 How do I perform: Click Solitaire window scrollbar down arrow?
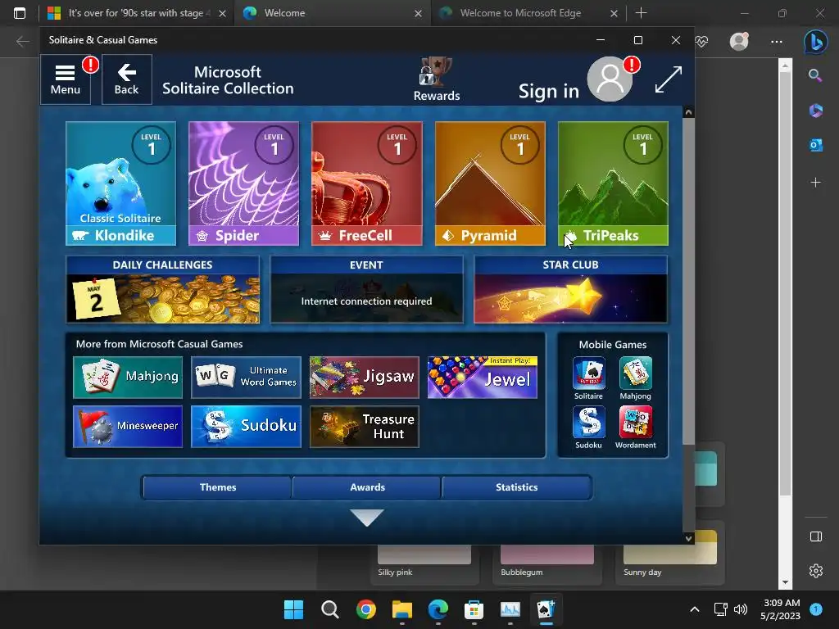pyautogui.click(x=688, y=538)
